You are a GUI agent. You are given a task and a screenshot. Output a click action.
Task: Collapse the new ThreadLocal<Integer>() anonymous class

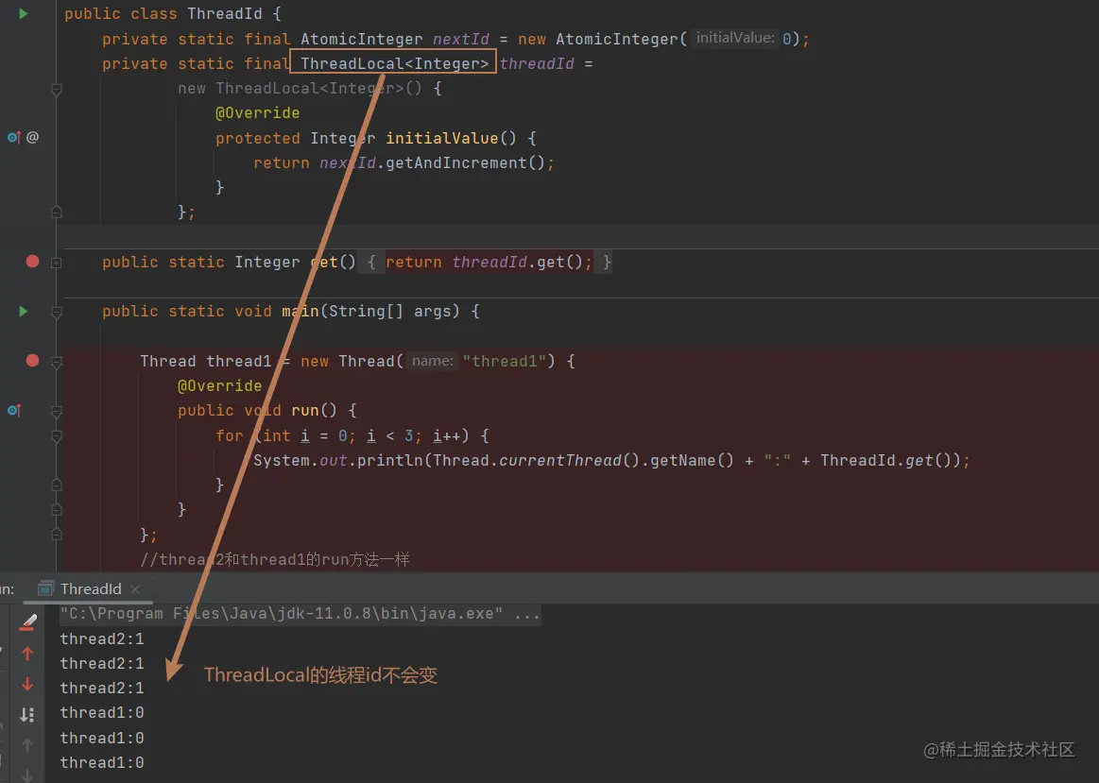(x=57, y=90)
